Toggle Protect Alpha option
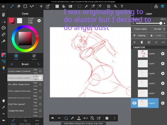167x125 pixels. tap(140, 29)
